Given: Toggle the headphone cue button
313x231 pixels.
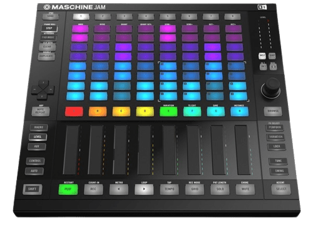Looking at the screenshot, I should 273,67.
